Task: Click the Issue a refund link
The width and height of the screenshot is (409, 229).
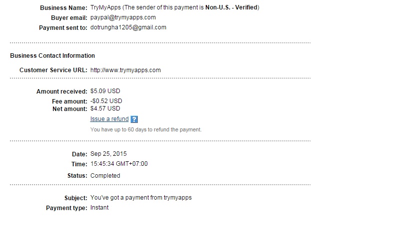Action: pyautogui.click(x=109, y=119)
